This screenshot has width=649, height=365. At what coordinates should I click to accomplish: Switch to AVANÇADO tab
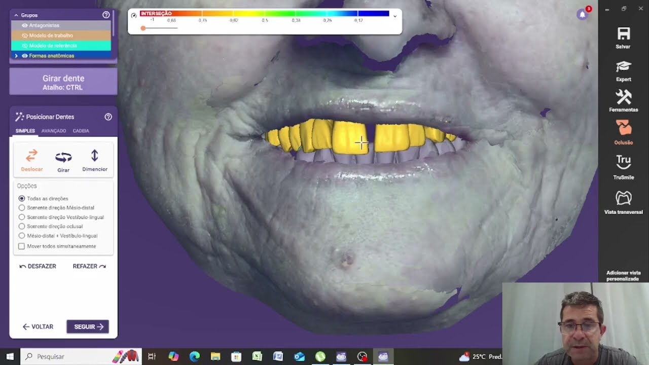pyautogui.click(x=54, y=131)
